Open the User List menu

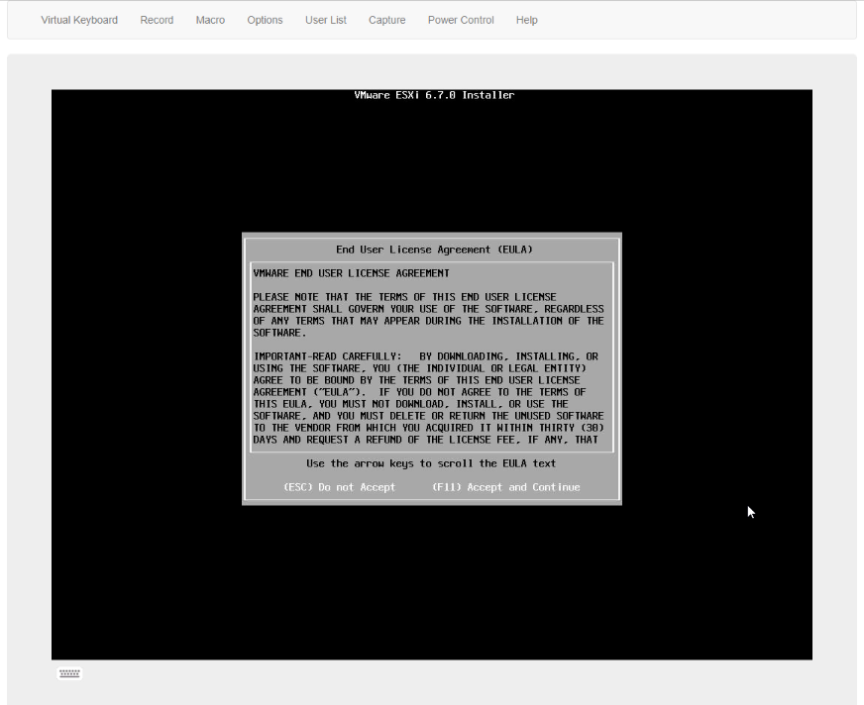tap(326, 20)
